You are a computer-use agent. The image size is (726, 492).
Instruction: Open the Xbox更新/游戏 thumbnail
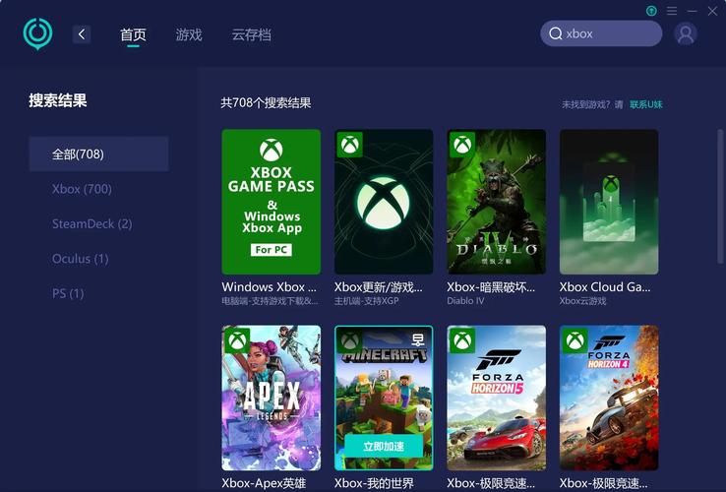coord(384,202)
